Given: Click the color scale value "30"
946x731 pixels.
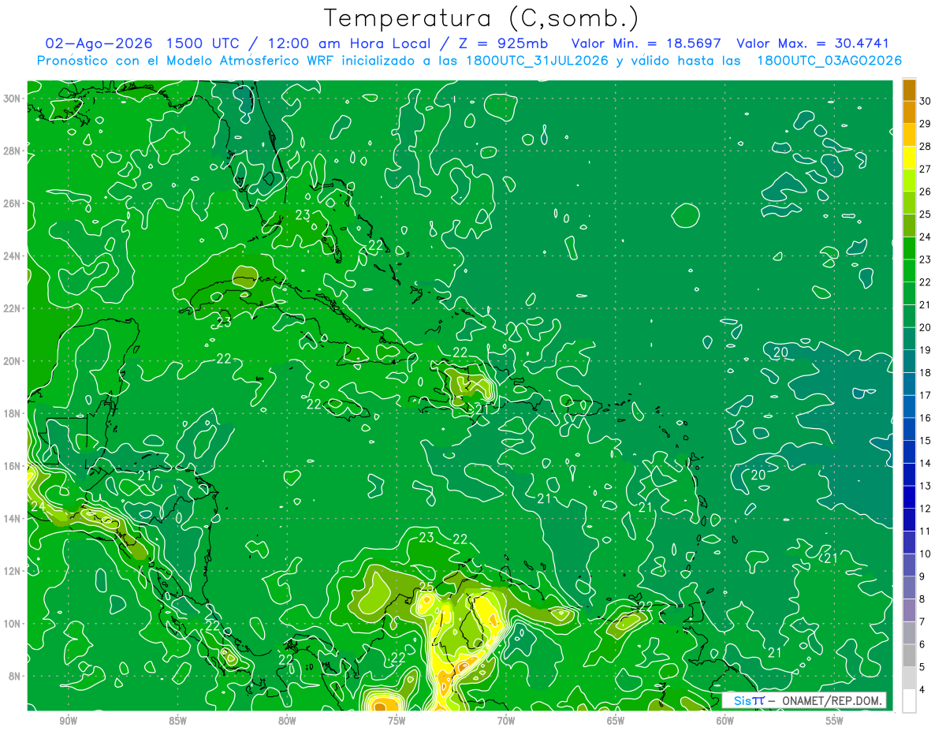Looking at the screenshot, I should point(925,102).
